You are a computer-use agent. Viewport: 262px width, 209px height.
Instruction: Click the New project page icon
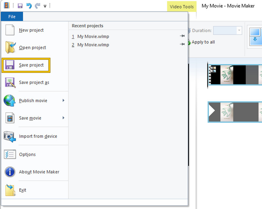10,30
